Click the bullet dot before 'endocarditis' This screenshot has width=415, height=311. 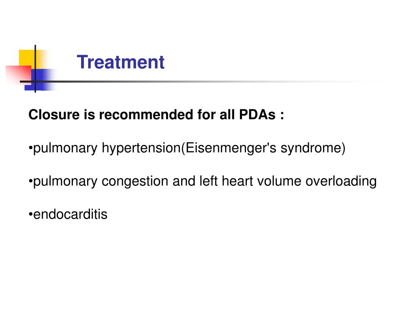pos(30,214)
